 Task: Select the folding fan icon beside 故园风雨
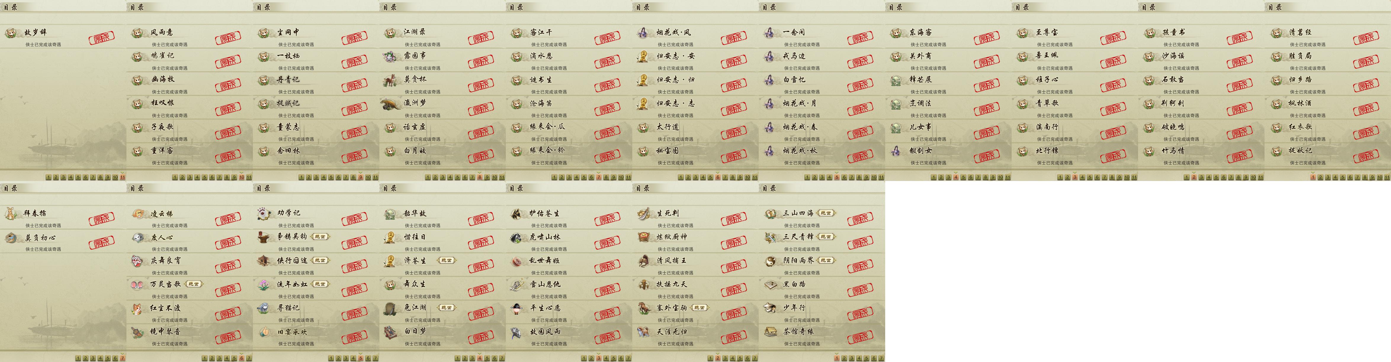pyautogui.click(x=517, y=332)
